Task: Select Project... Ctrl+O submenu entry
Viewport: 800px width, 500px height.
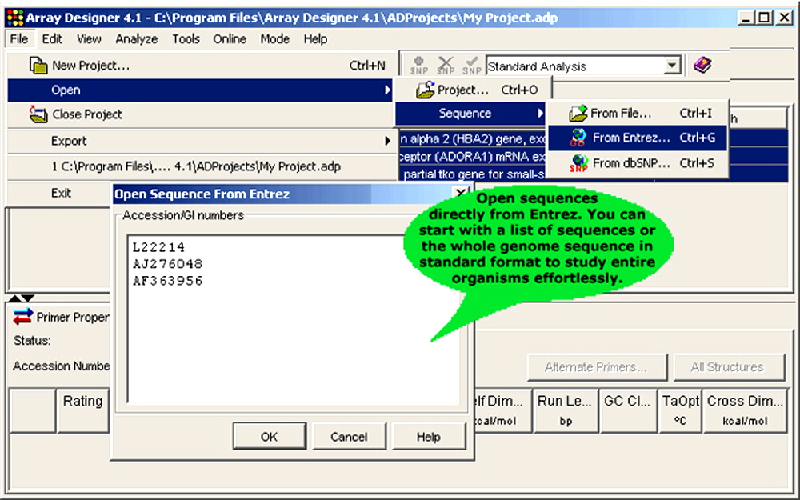Action: pos(473,90)
